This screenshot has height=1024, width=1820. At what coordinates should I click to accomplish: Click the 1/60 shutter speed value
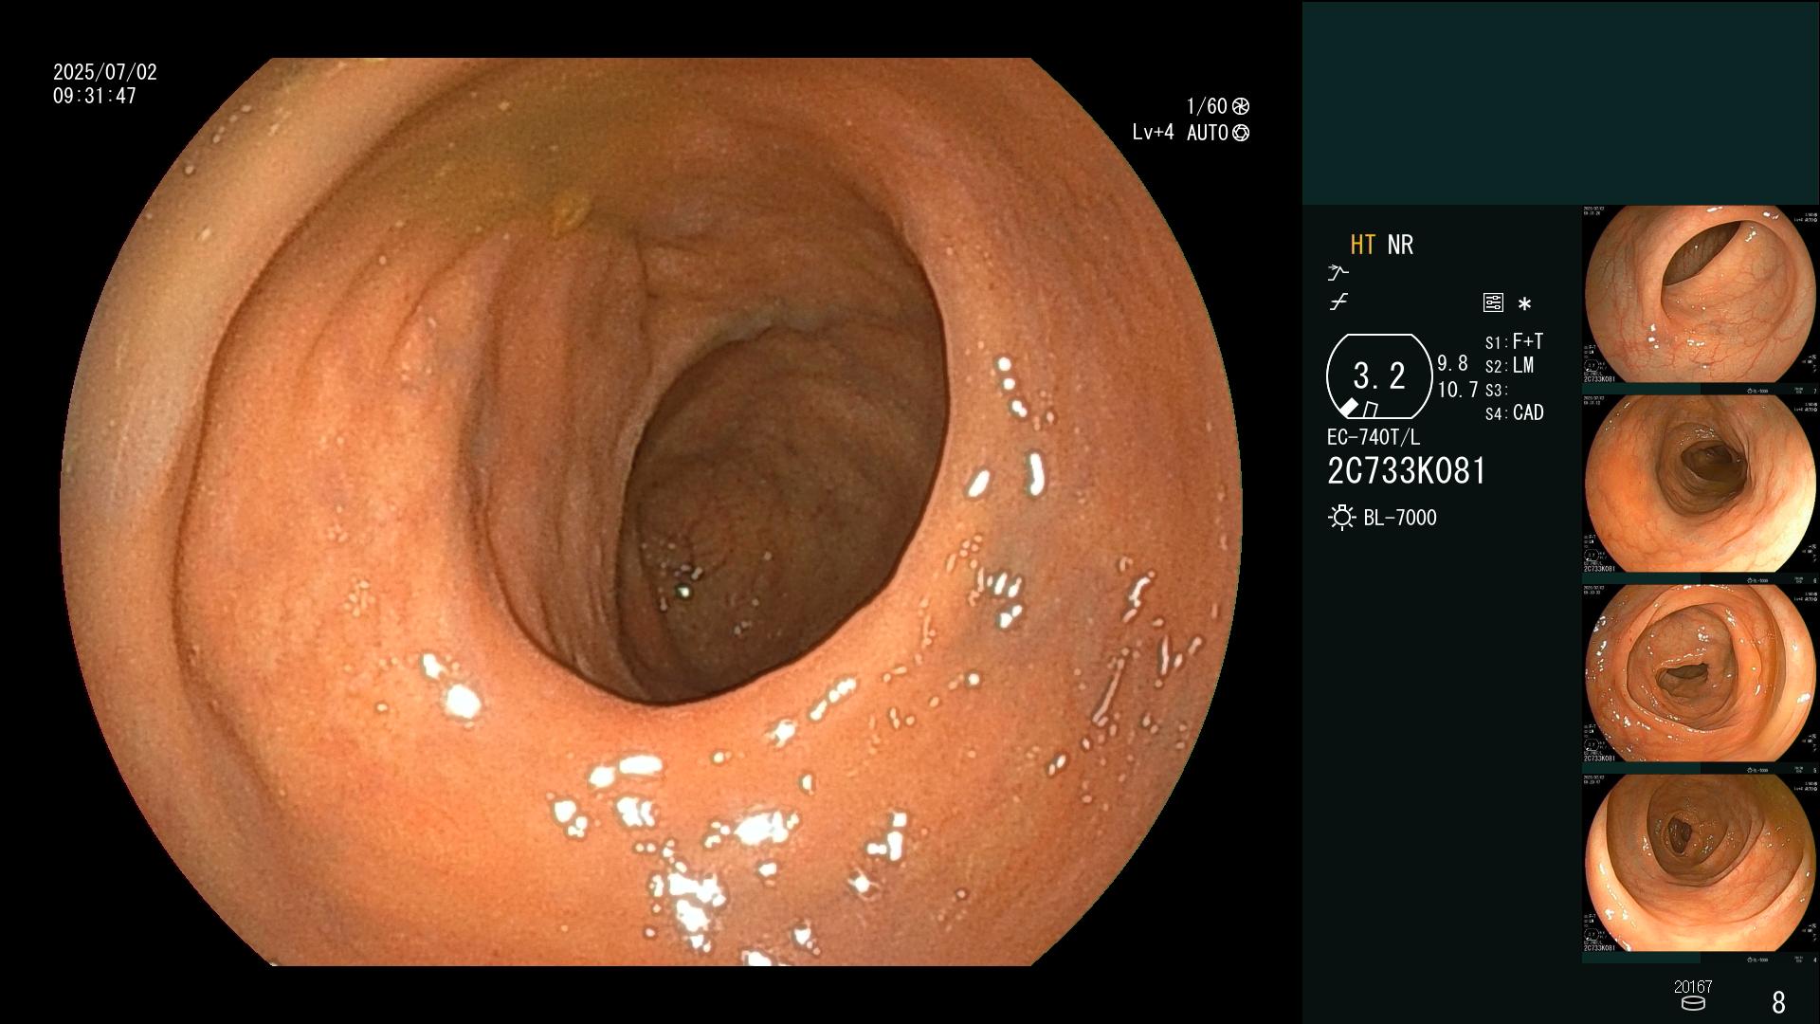[x=1207, y=106]
